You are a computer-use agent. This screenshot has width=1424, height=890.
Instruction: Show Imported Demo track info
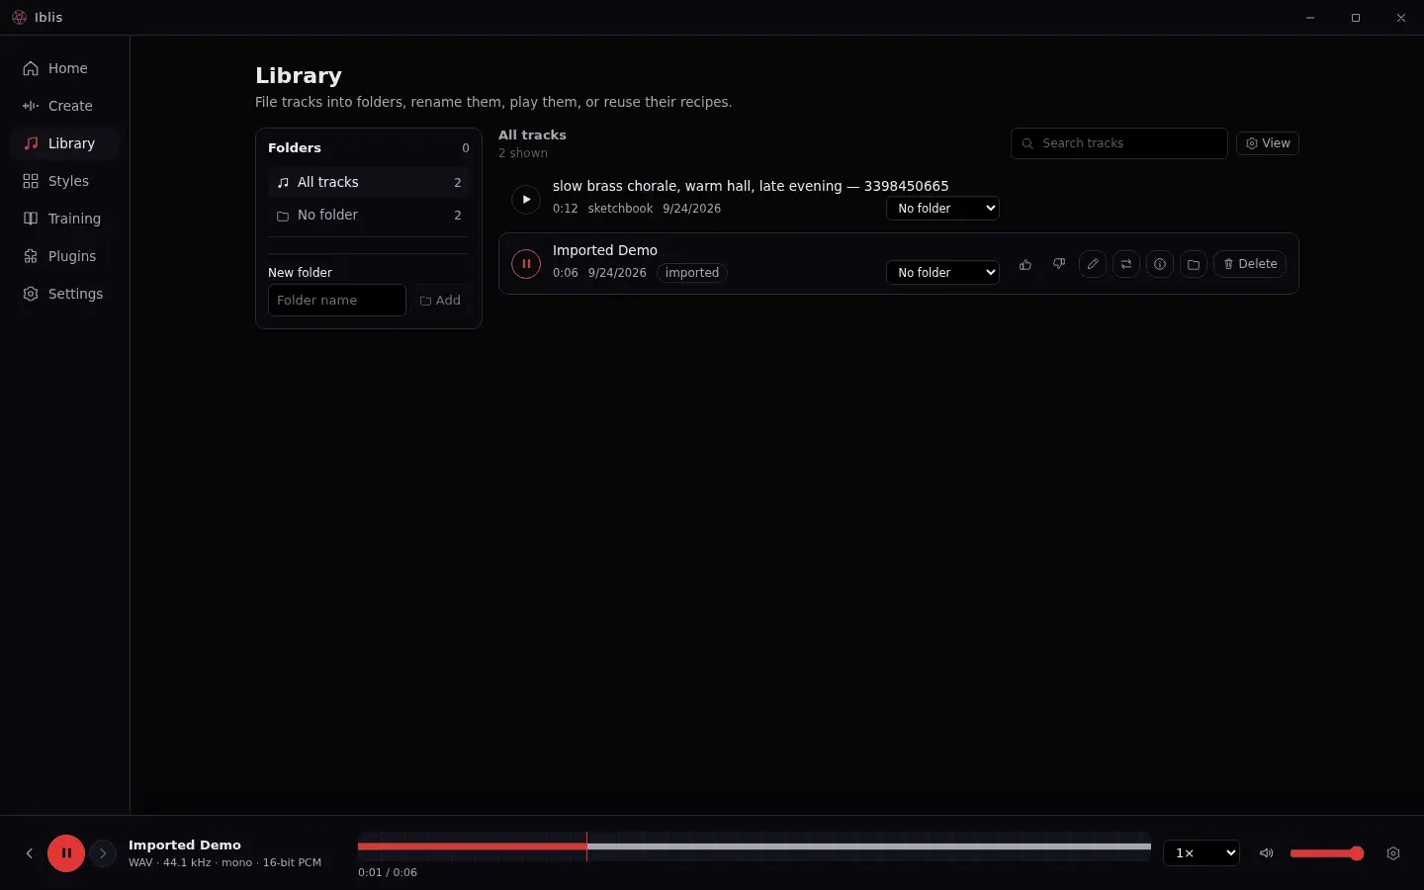(x=1160, y=264)
